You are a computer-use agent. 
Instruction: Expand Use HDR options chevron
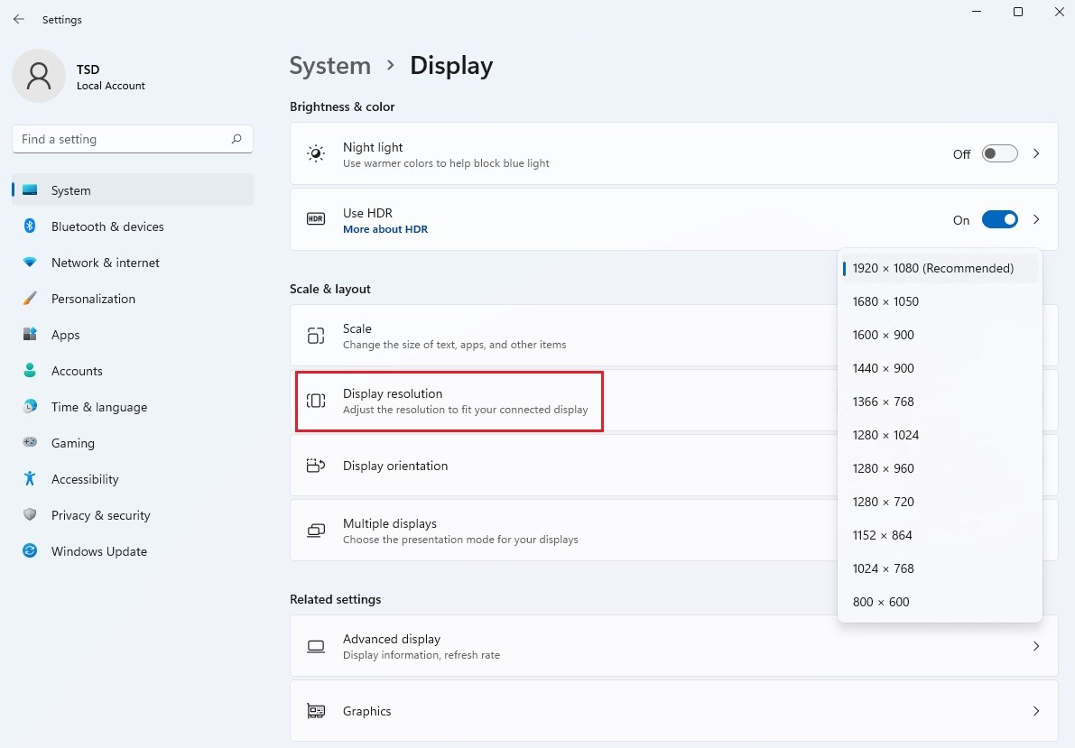(x=1036, y=220)
